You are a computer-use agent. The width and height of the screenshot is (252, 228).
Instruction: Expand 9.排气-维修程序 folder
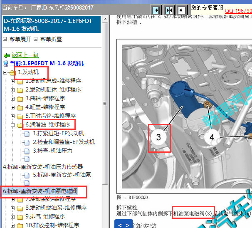12,217
